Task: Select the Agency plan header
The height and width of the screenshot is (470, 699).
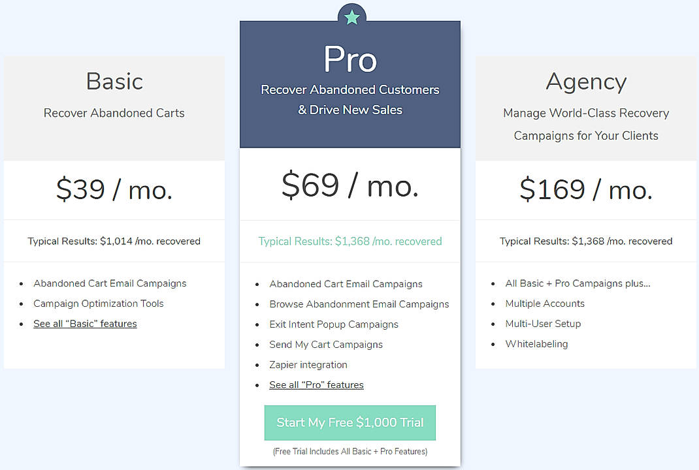Action: tap(585, 81)
